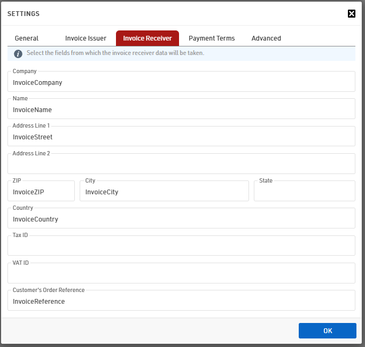Screen dimensions: 365x347
Task: Select the Invoice Receiver tab
Action: 147,38
